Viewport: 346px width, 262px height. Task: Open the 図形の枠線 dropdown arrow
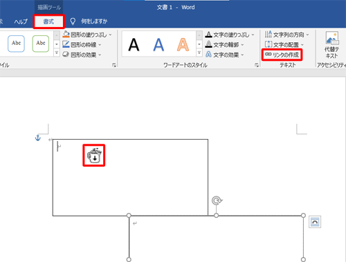coord(100,45)
